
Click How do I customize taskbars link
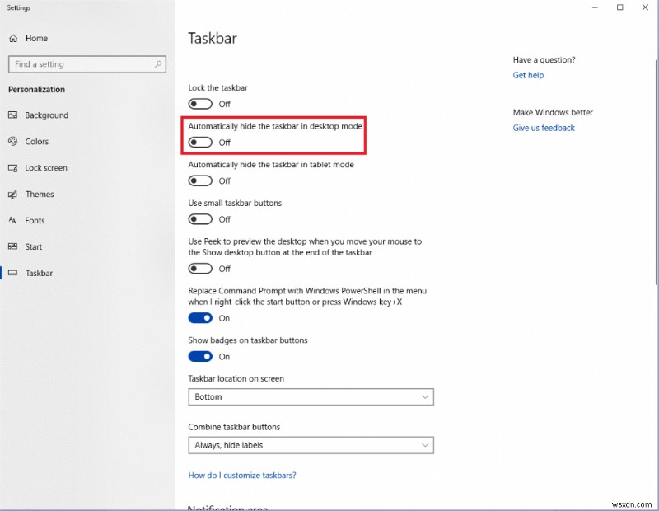click(x=242, y=475)
